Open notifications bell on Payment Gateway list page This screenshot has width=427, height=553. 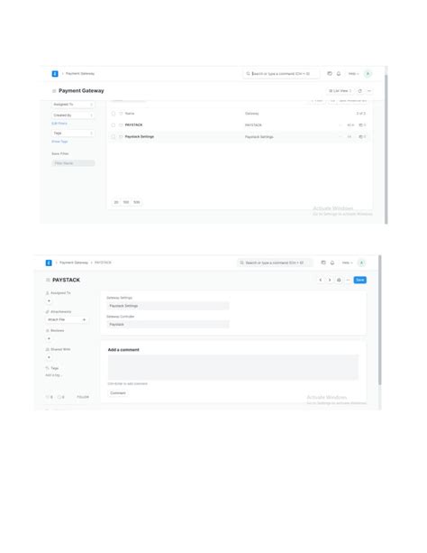[x=339, y=74]
